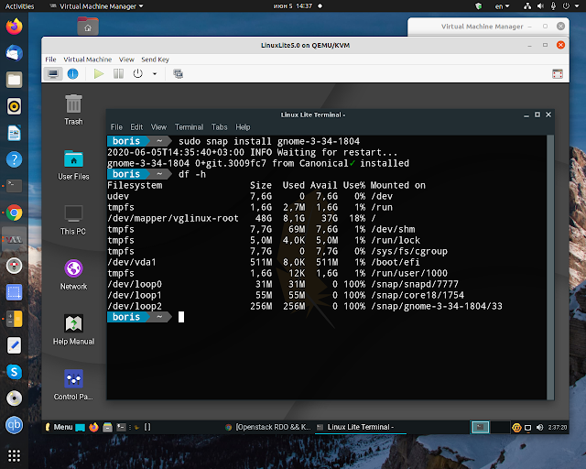586x469 pixels.
Task: Launch qBittorrent from the dock
Action: (x=15, y=425)
